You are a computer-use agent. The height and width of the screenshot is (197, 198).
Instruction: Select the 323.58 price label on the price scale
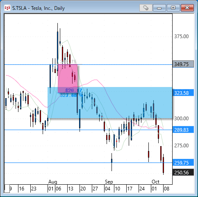tap(183, 93)
